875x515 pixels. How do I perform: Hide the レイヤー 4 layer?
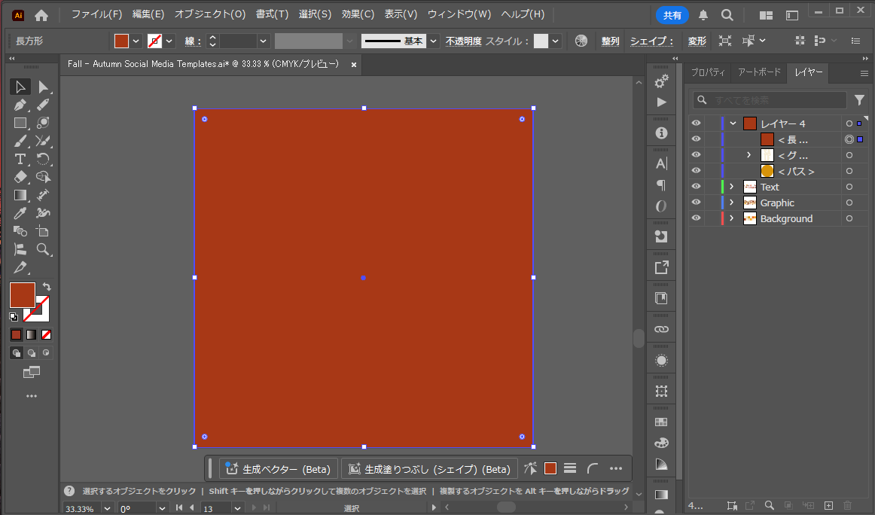(x=696, y=123)
